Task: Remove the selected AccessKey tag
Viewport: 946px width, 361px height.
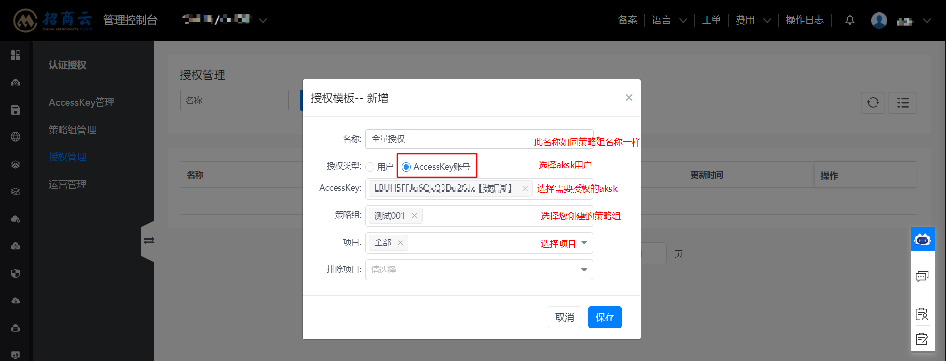Action: click(525, 188)
